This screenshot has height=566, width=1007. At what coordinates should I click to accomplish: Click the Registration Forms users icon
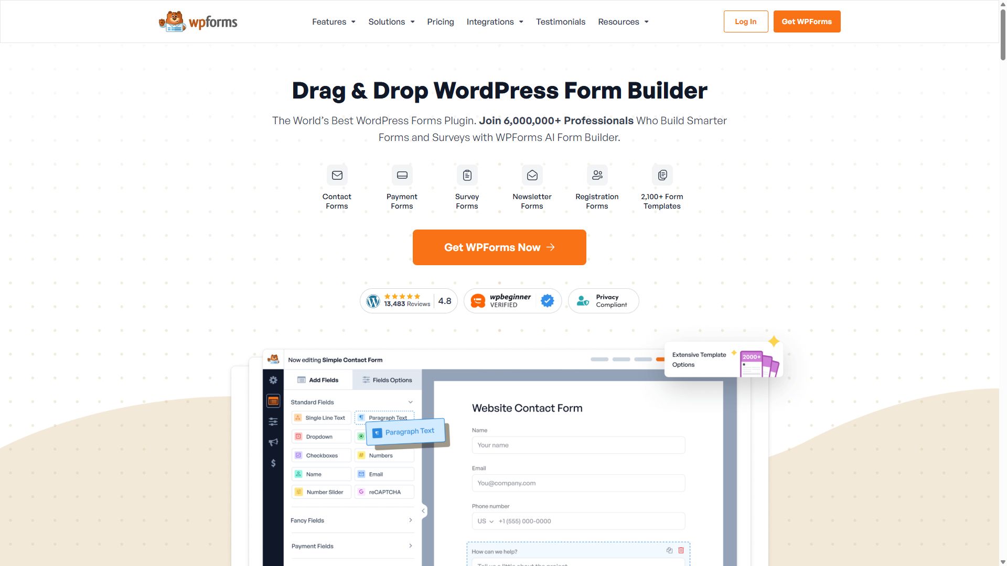[x=597, y=175]
